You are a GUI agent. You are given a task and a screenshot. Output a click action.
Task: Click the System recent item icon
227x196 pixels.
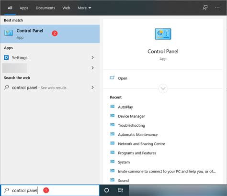(113, 162)
